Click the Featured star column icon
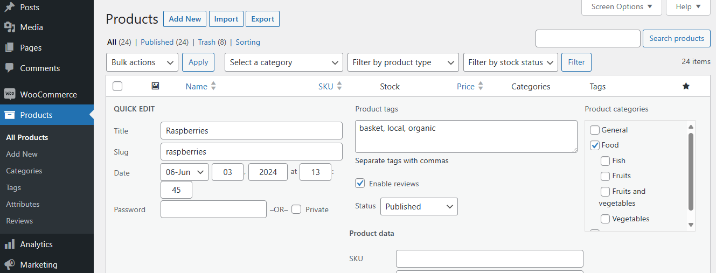This screenshot has width=716, height=273. [686, 86]
